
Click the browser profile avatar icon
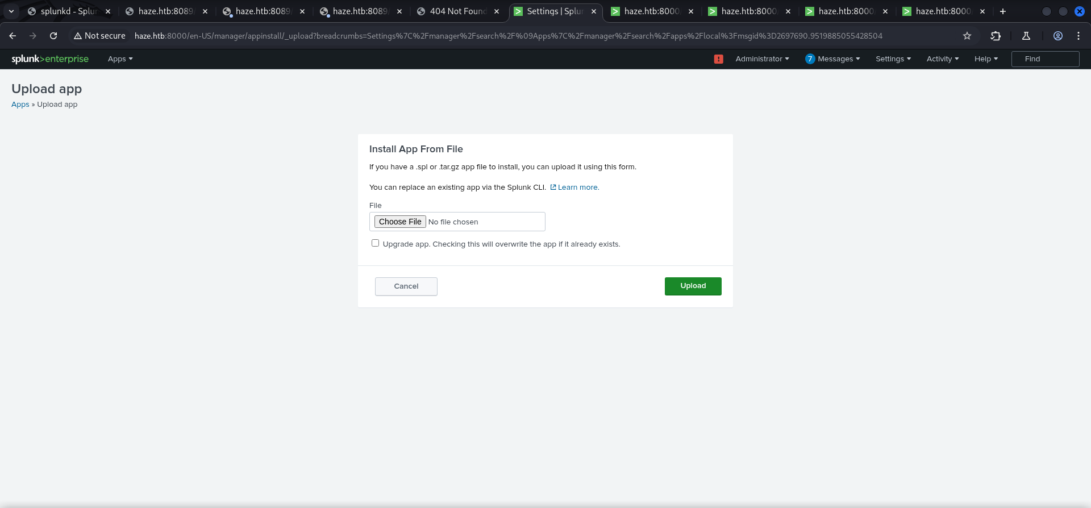[x=1058, y=36]
